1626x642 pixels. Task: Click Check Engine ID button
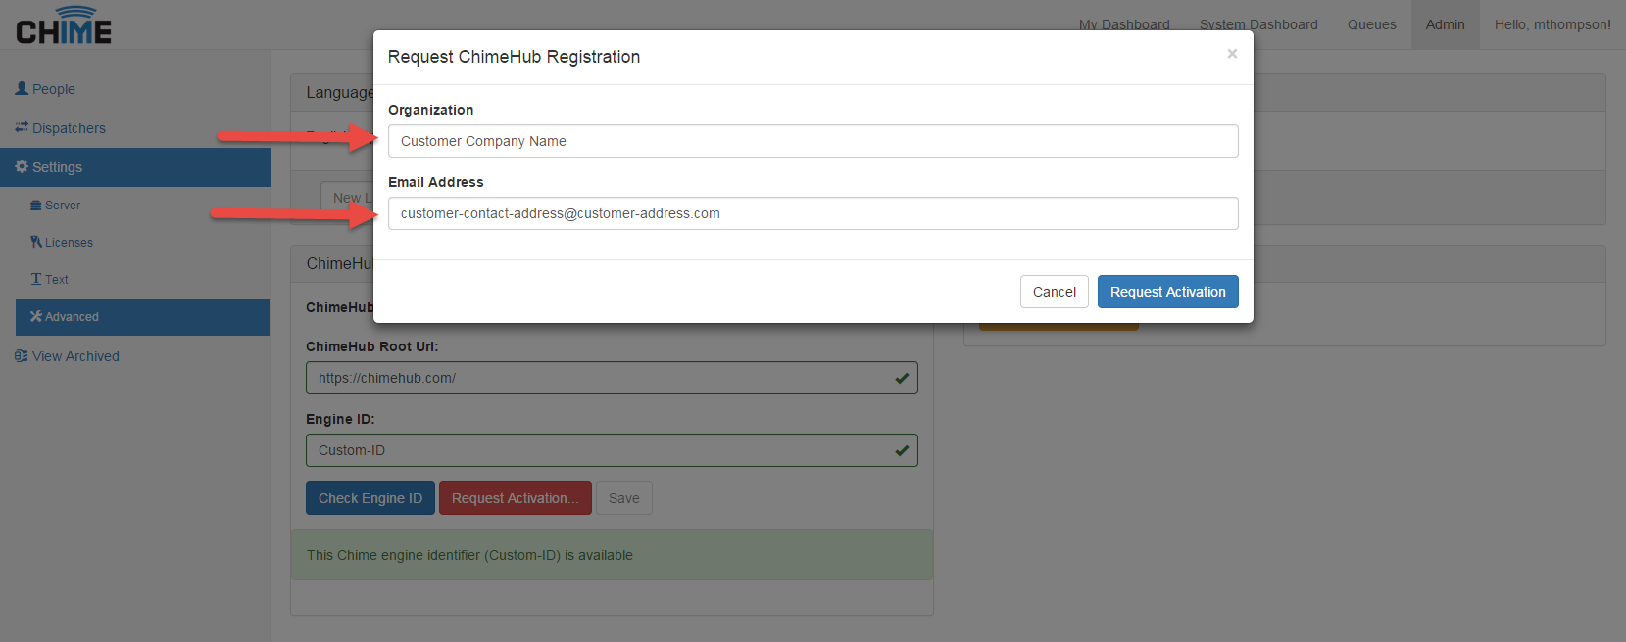coord(370,498)
